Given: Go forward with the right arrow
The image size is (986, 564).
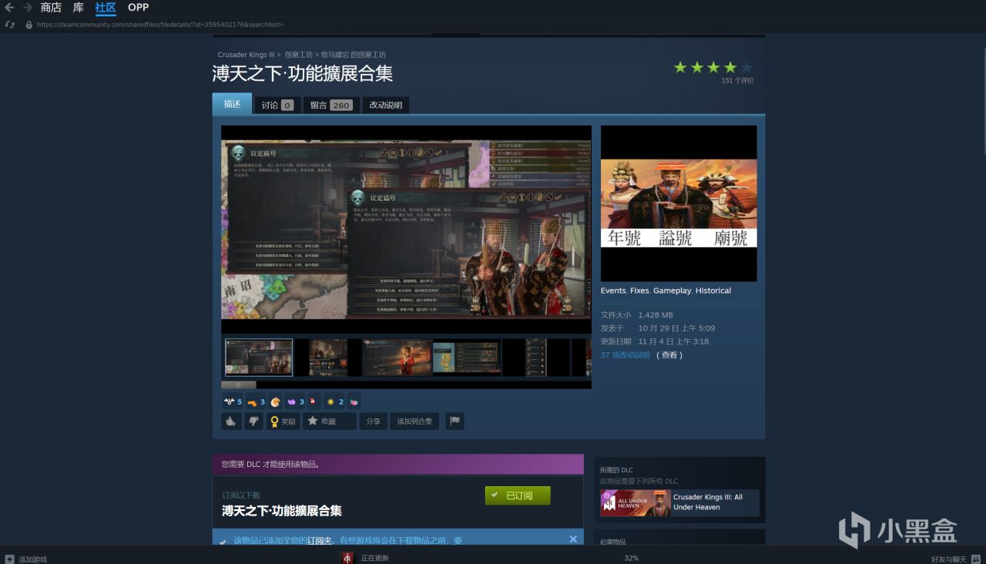Looking at the screenshot, I should [28, 8].
